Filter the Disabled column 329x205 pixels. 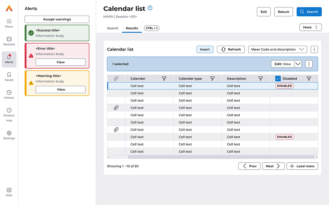point(309,78)
